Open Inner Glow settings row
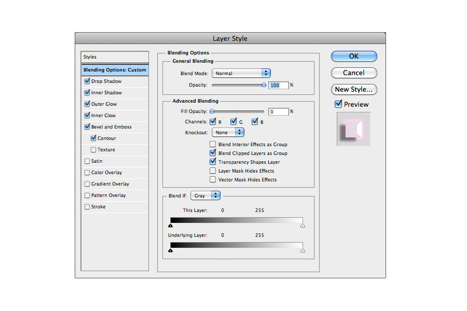This screenshot has height=311, width=467. pos(115,115)
